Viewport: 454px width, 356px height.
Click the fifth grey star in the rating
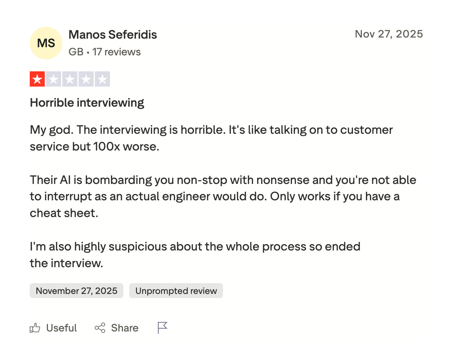pyautogui.click(x=103, y=79)
